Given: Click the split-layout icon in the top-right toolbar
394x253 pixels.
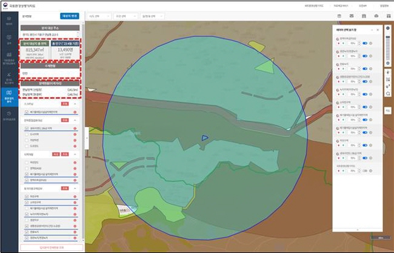Looking at the screenshot, I should point(389,16).
